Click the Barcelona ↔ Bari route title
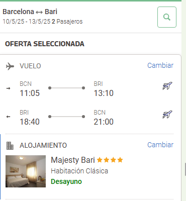The height and width of the screenshot is (201, 186). tap(30, 12)
